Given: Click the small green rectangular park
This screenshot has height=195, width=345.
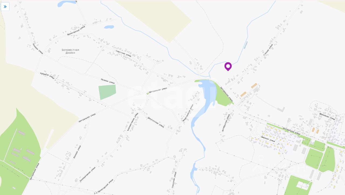Looking at the screenshot, I should (x=107, y=92).
